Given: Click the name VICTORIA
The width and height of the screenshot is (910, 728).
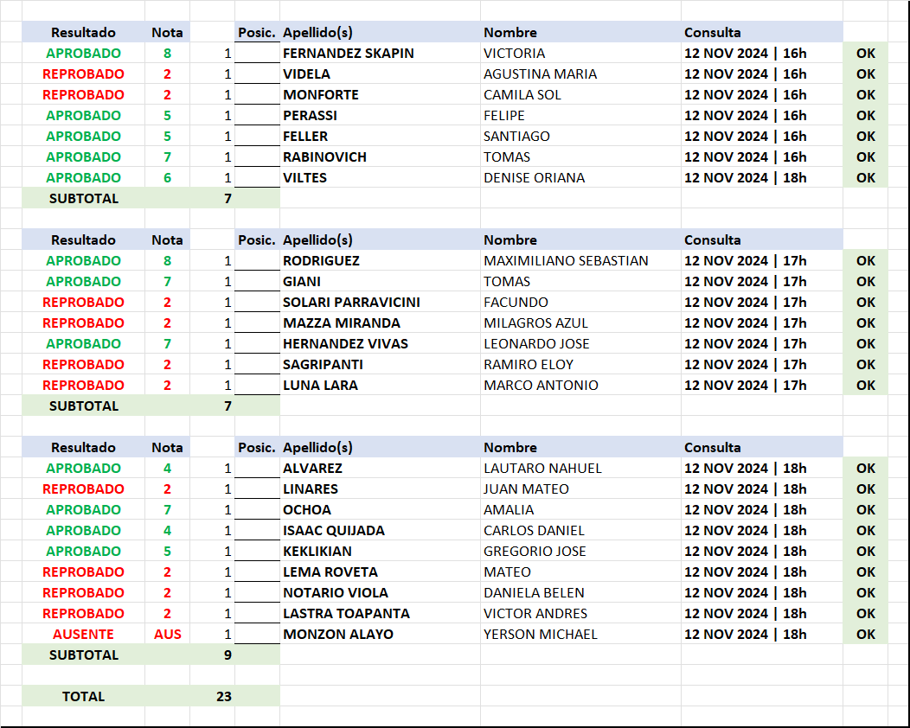Looking at the screenshot, I should pos(514,54).
